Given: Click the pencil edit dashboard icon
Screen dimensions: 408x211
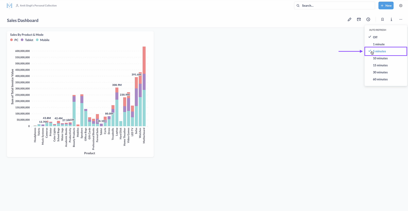Looking at the screenshot, I should [349, 20].
